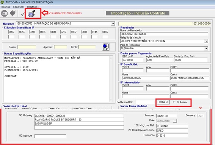The width and height of the screenshot is (215, 145).
Task: Click the Conta da IF no País field
Action: click(x=191, y=60)
